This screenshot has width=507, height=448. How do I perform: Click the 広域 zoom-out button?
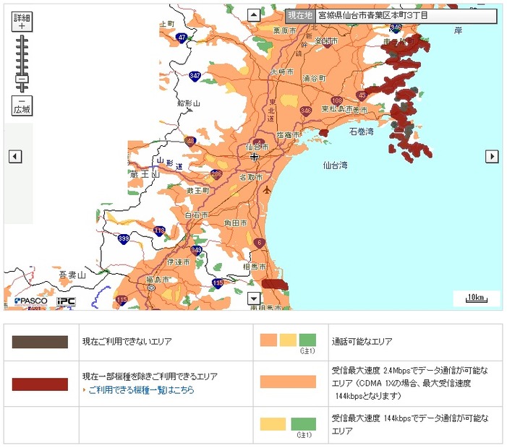click(22, 105)
